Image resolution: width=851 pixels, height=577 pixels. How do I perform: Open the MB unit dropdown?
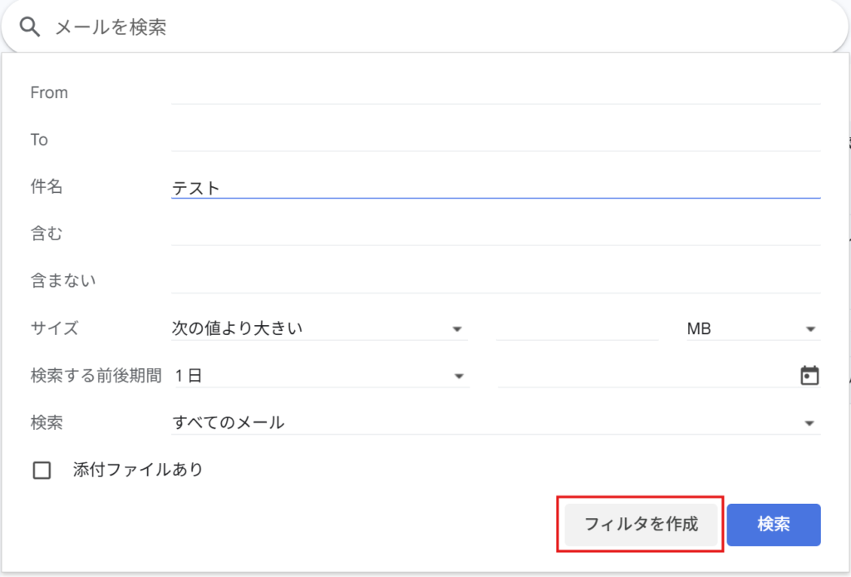coord(753,328)
